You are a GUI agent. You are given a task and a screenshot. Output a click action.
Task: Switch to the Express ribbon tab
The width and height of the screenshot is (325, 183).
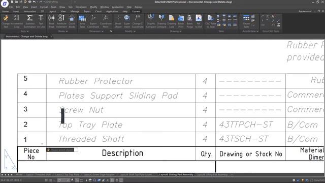(136, 11)
